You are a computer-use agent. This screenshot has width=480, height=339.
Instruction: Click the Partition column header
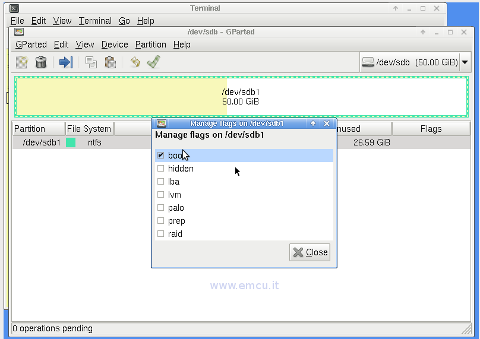pyautogui.click(x=39, y=129)
